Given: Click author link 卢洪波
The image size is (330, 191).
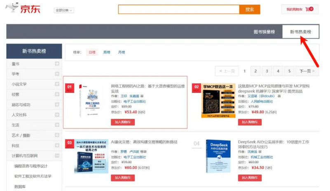Looking at the screenshot, I should [x=134, y=151].
